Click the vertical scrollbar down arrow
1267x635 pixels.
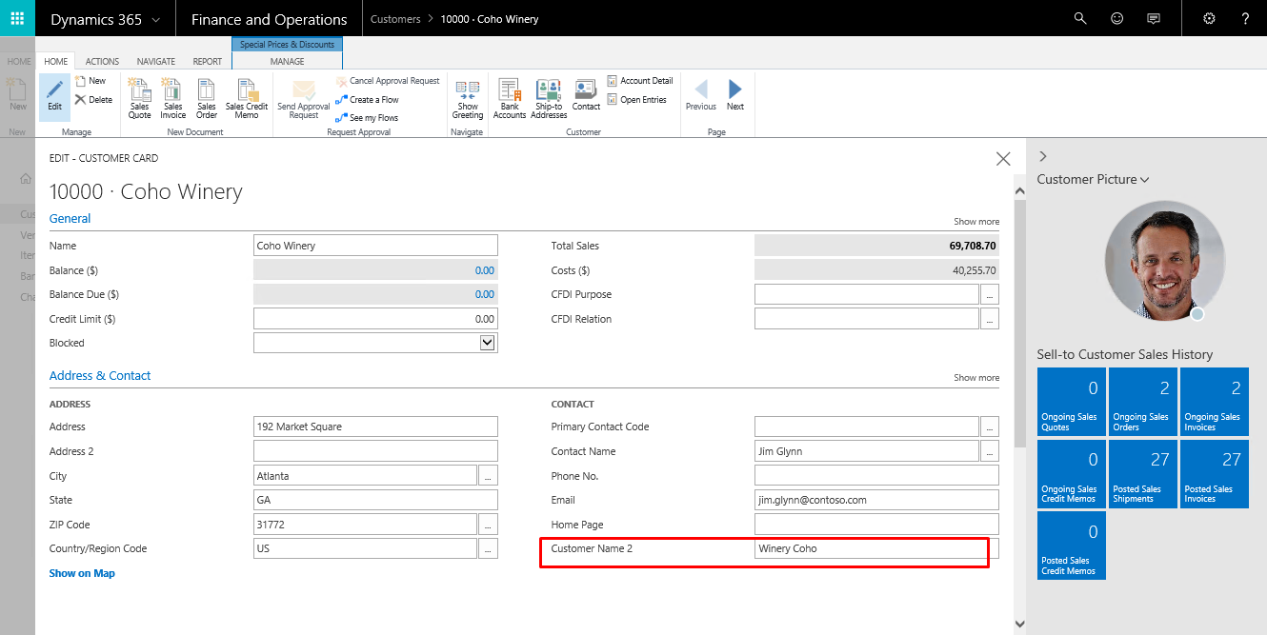click(1019, 625)
